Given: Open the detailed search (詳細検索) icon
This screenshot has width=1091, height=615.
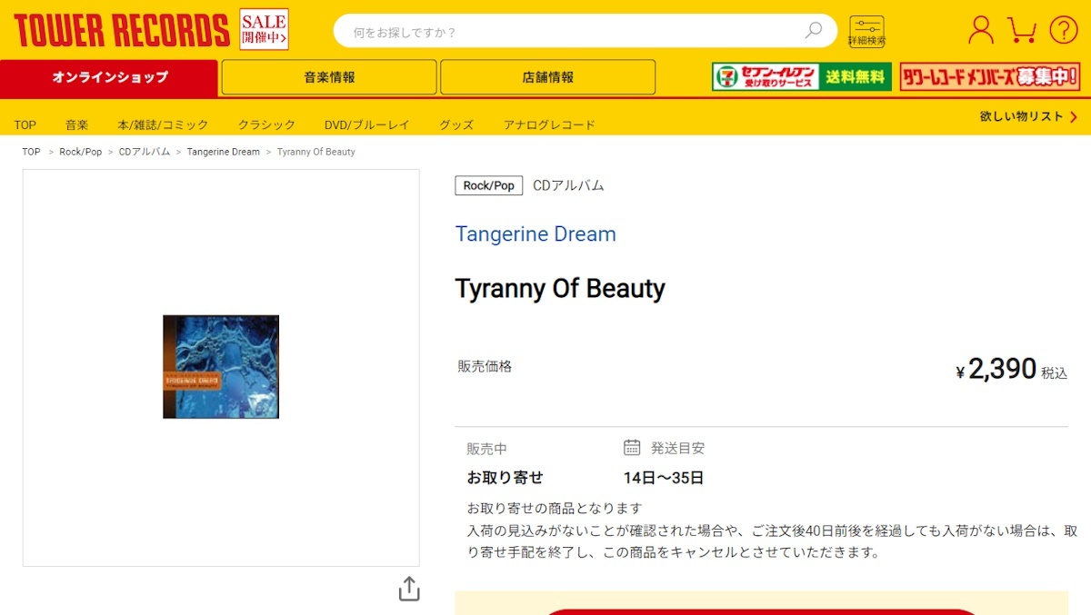Looking at the screenshot, I should 866,32.
